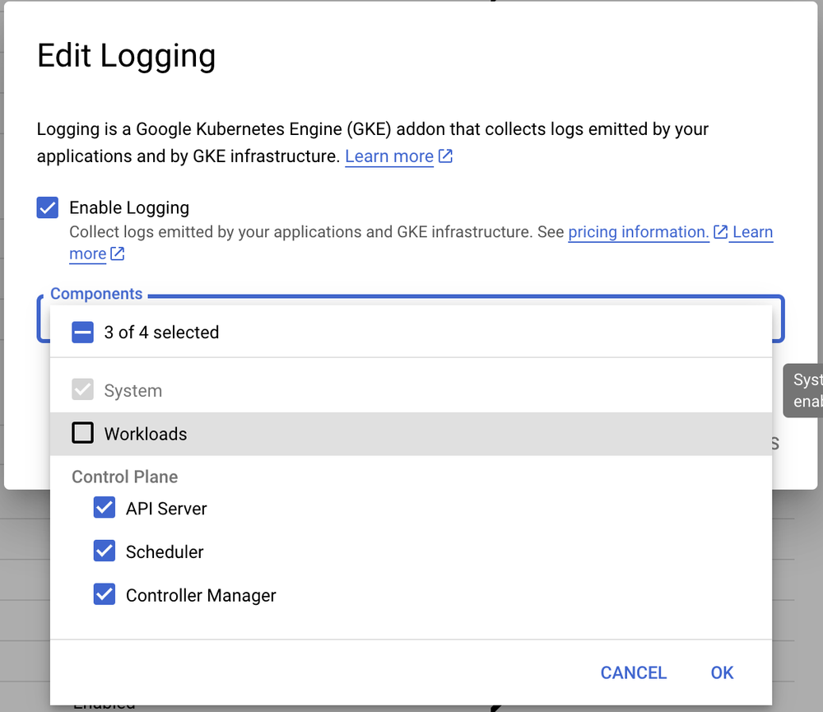The height and width of the screenshot is (712, 823).
Task: Click external link icon after second Learn more
Action: tap(117, 254)
